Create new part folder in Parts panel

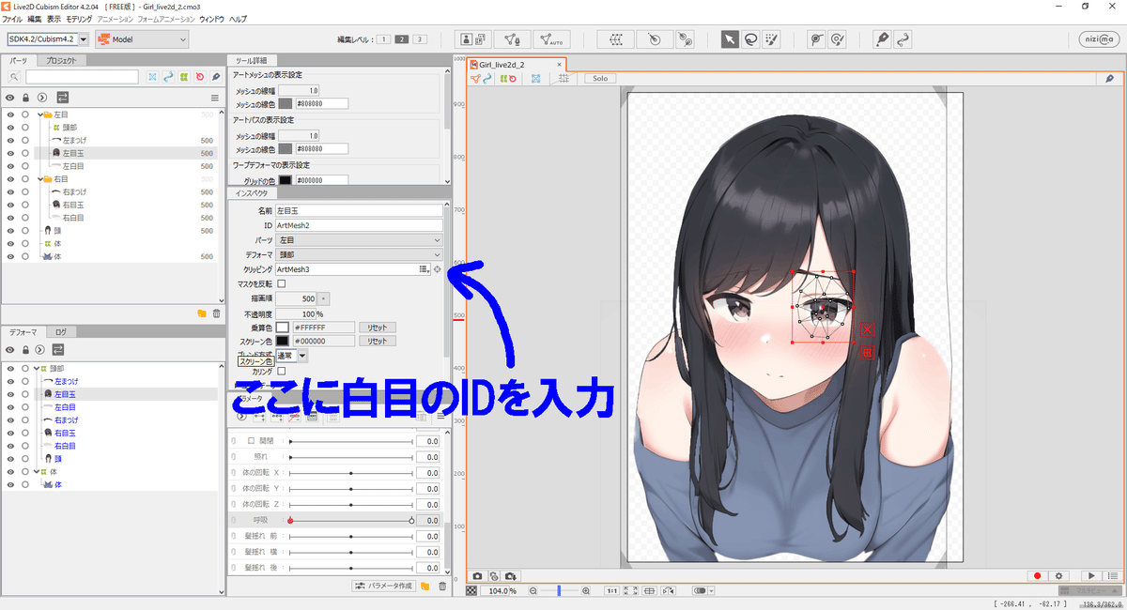(201, 313)
